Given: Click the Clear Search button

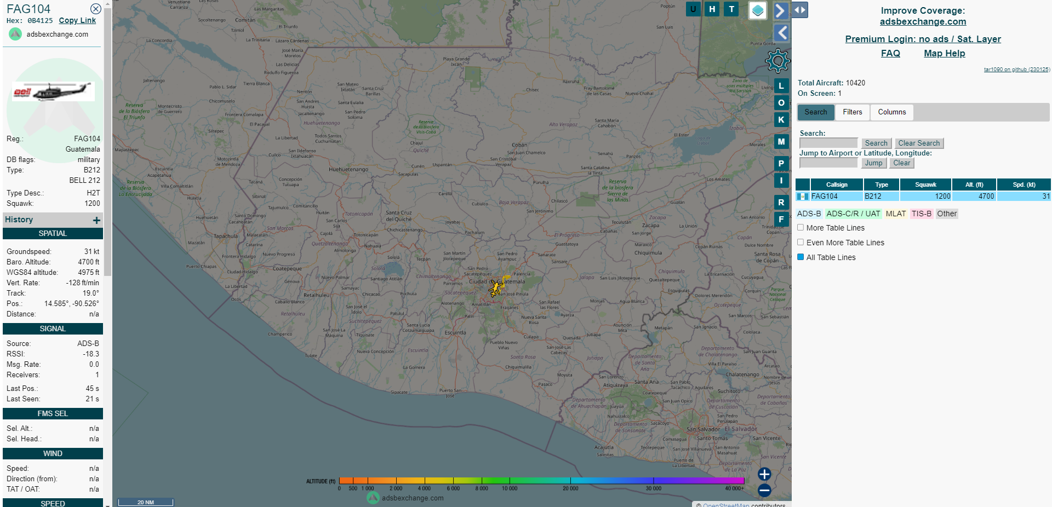Looking at the screenshot, I should pyautogui.click(x=919, y=143).
